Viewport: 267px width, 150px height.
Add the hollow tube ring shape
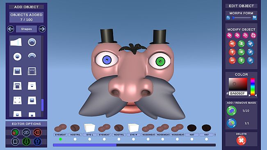(32, 42)
